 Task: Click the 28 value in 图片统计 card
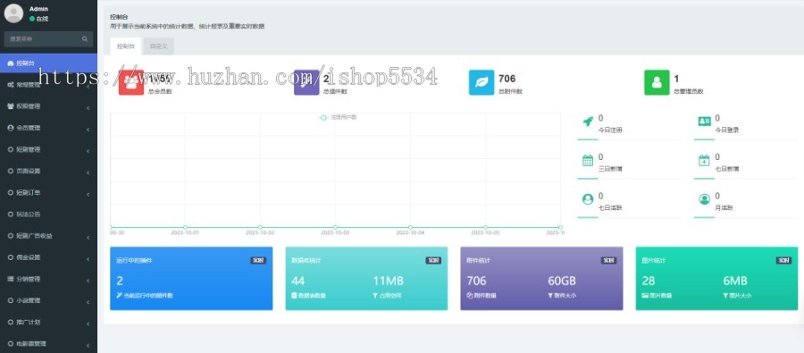point(649,281)
